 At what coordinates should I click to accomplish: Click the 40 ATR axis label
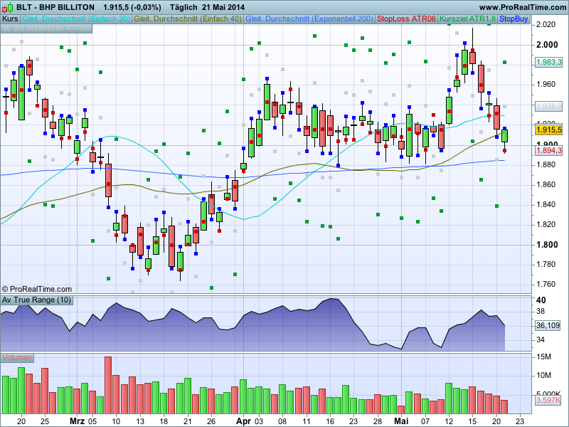pyautogui.click(x=541, y=300)
